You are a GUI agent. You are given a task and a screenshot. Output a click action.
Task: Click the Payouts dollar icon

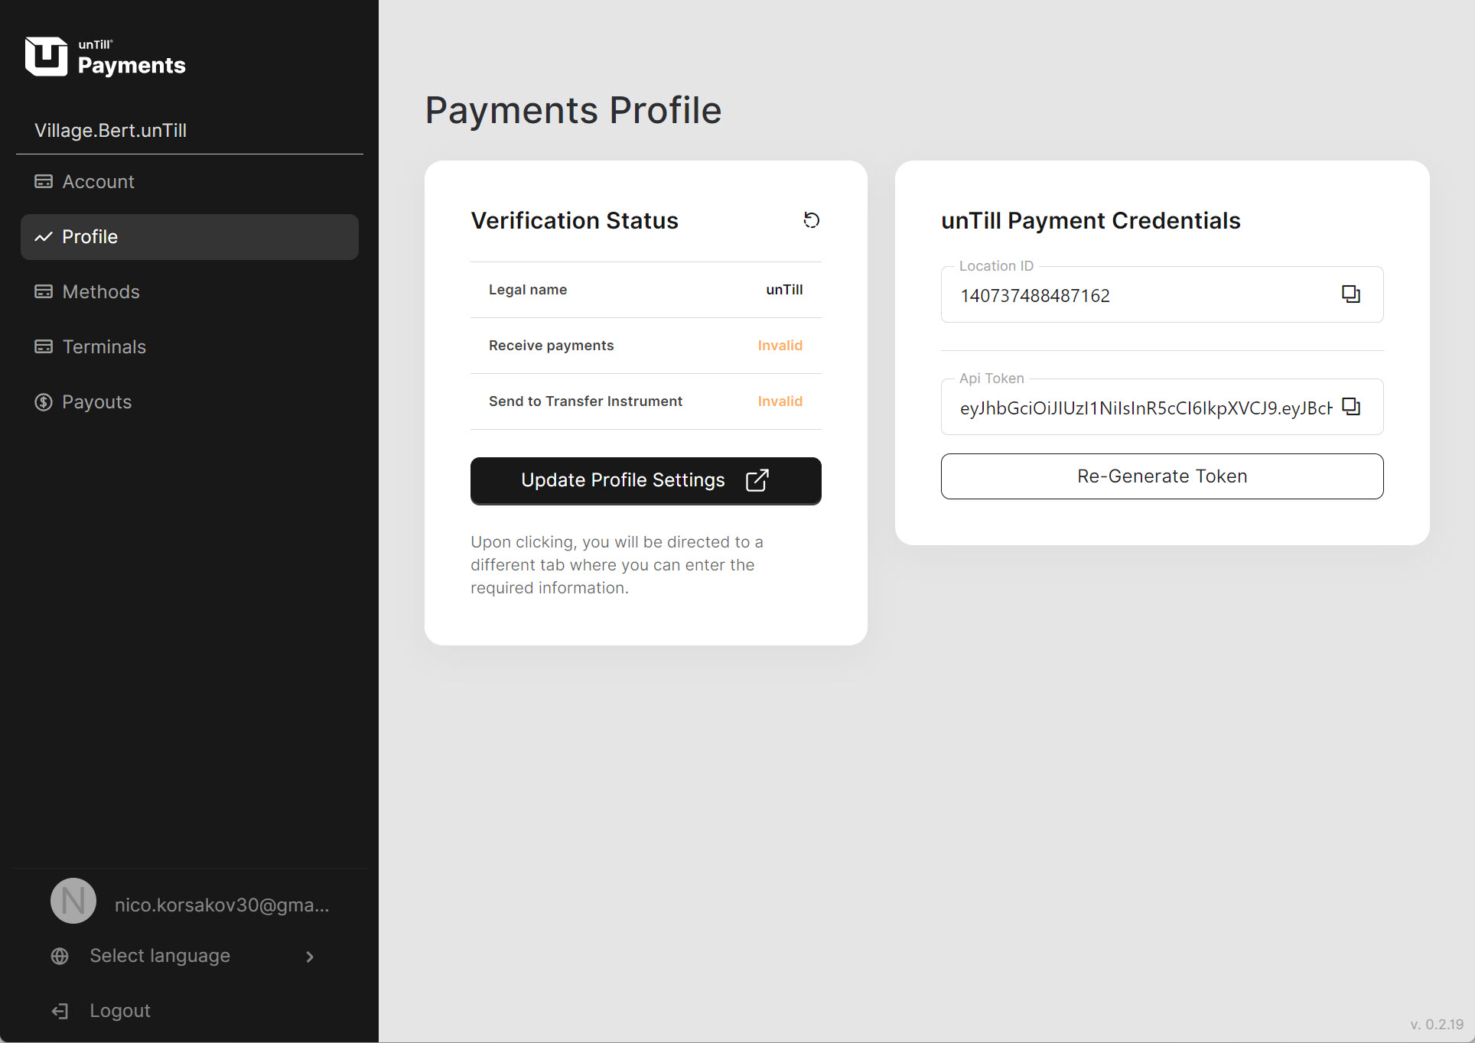click(44, 402)
